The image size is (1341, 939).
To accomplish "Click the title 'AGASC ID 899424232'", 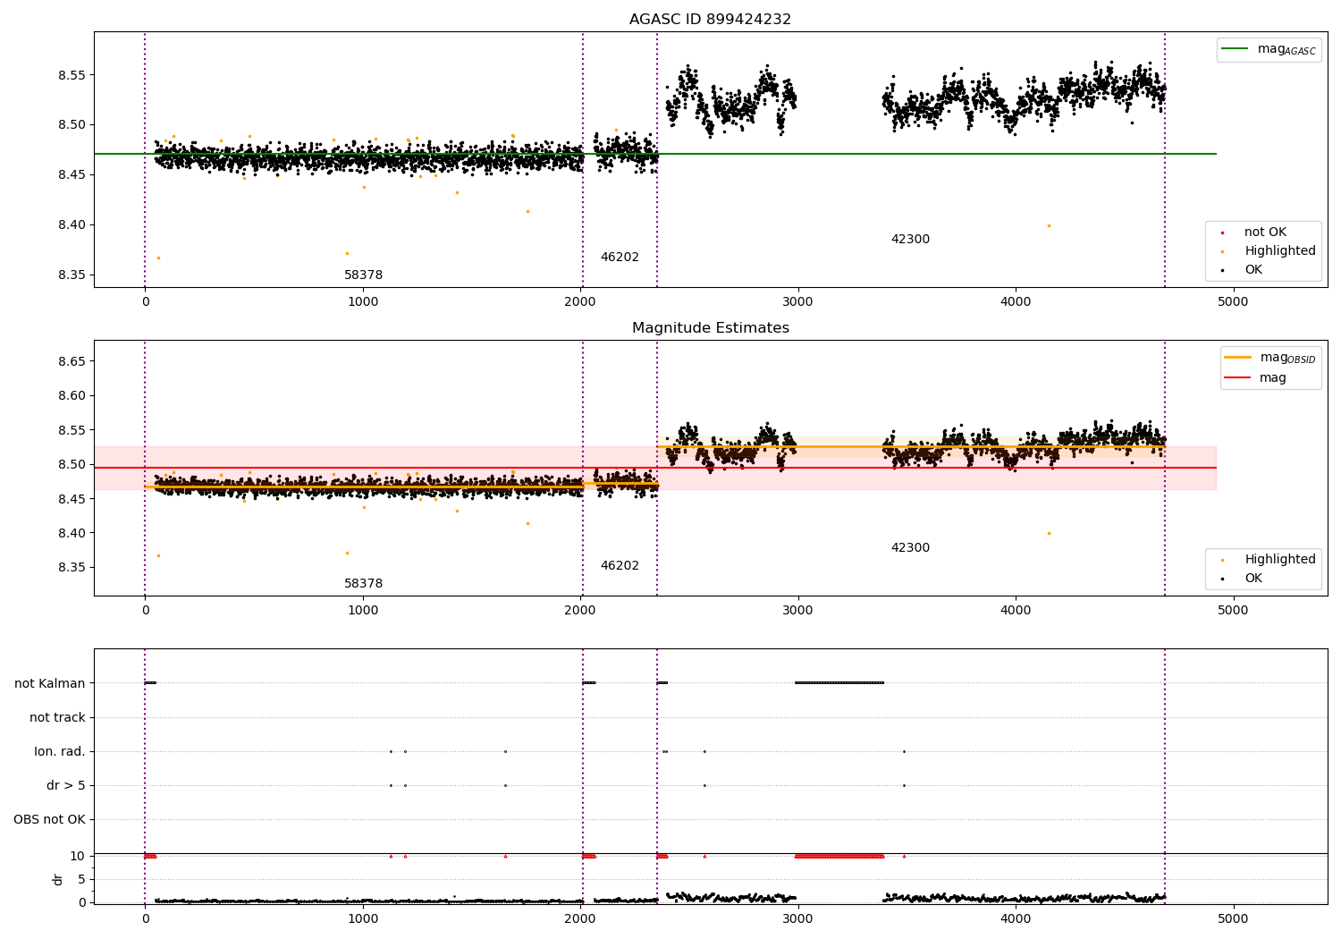I will click(710, 20).
